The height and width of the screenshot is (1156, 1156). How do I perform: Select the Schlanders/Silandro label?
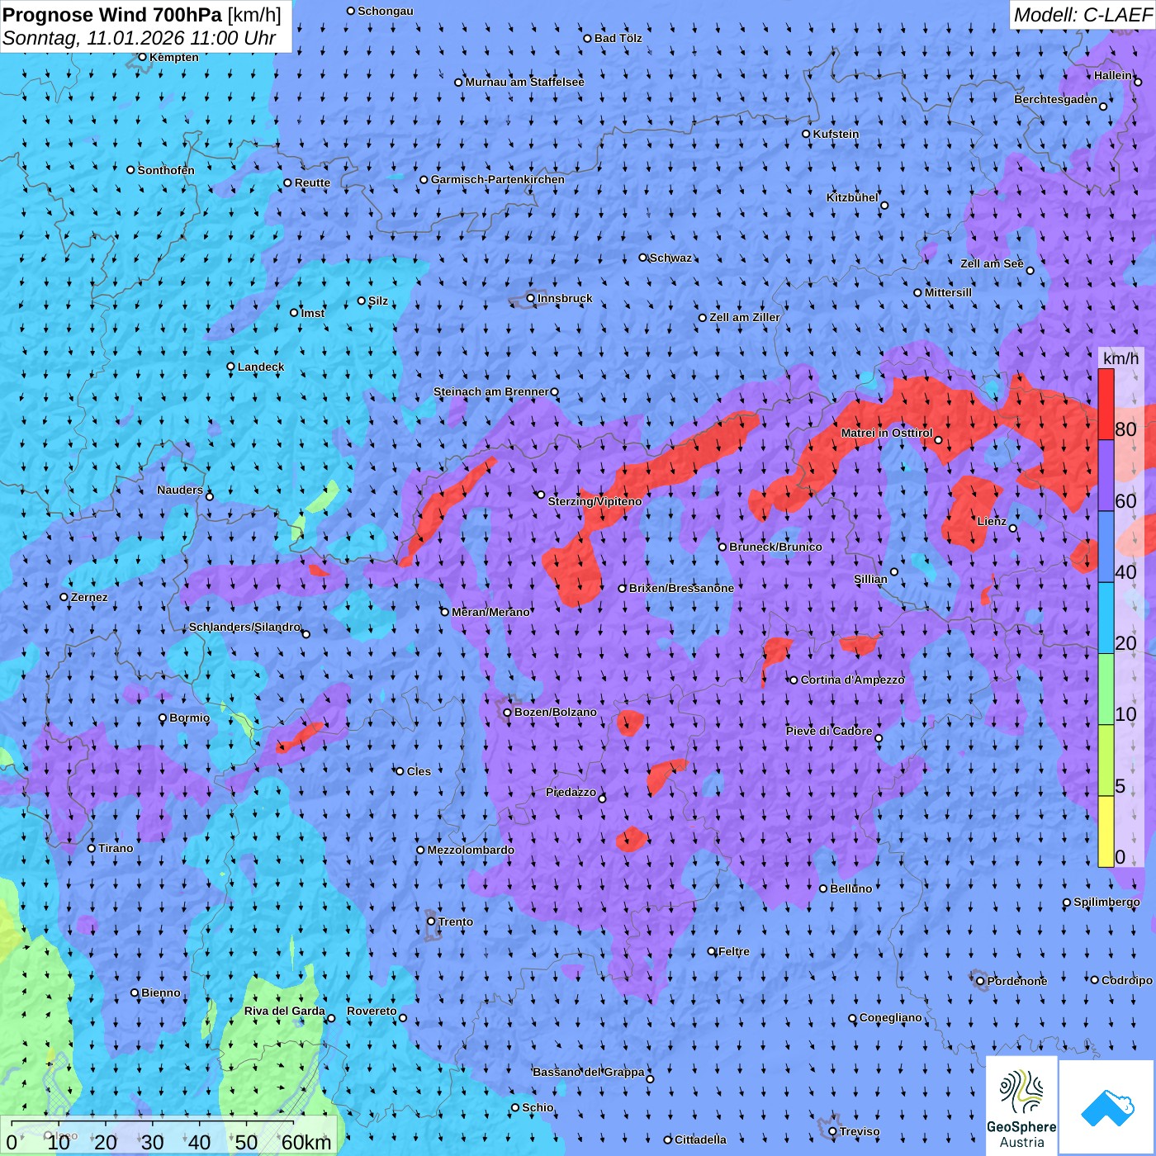click(x=244, y=627)
